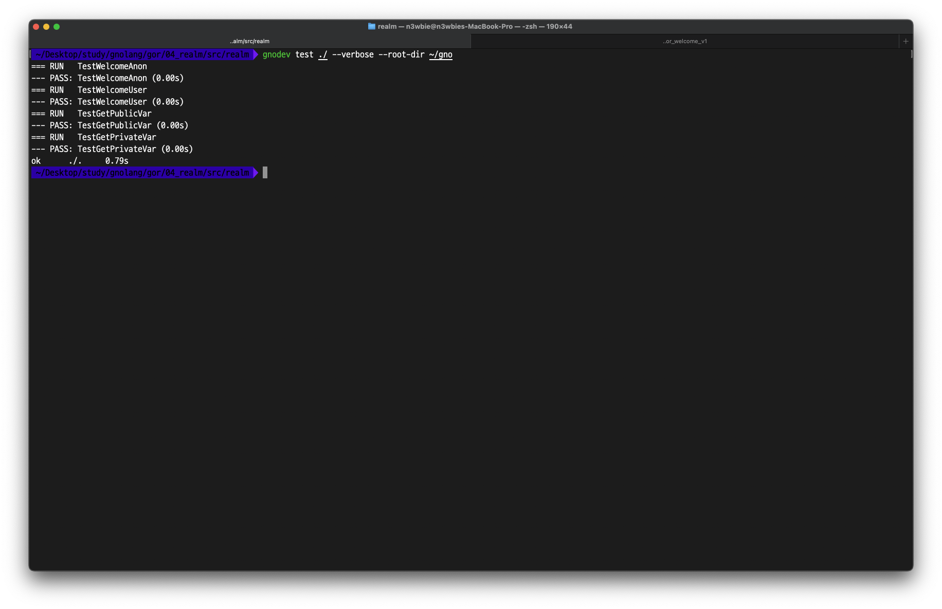Click the underlined ~/gno path argument
This screenshot has width=942, height=609.
point(441,54)
